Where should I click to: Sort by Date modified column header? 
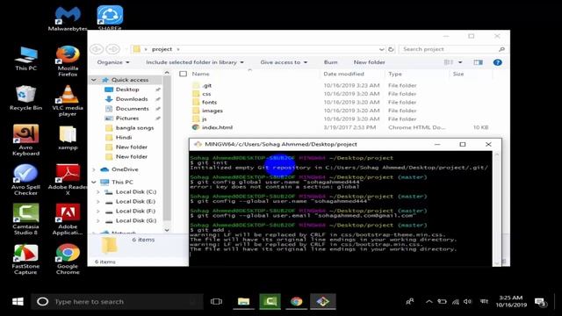coord(343,74)
